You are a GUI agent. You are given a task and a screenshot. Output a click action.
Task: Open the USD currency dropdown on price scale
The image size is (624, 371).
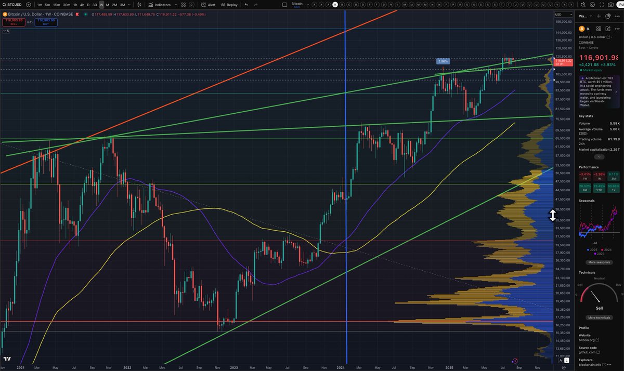pyautogui.click(x=563, y=15)
